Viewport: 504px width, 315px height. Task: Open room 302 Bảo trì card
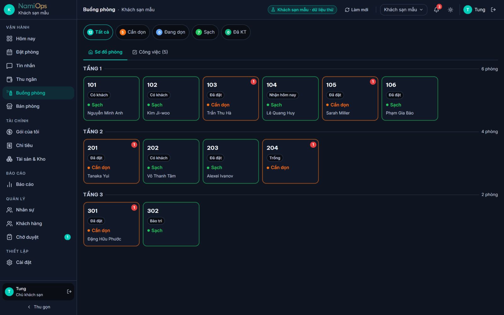(171, 224)
